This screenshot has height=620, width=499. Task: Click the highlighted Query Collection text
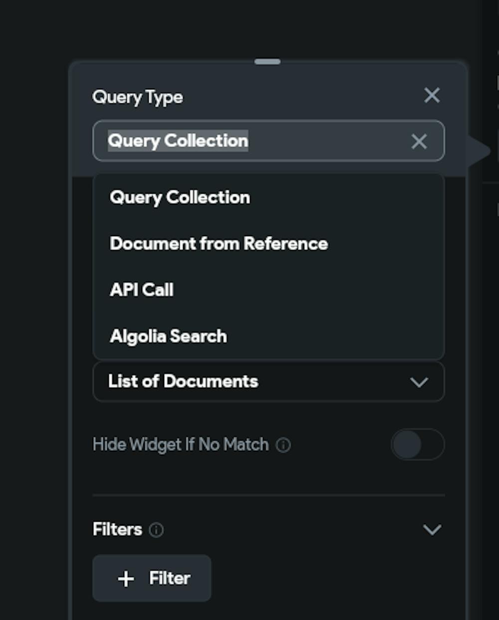pyautogui.click(x=178, y=141)
